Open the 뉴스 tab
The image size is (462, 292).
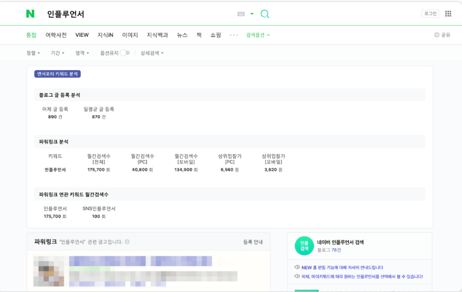182,35
